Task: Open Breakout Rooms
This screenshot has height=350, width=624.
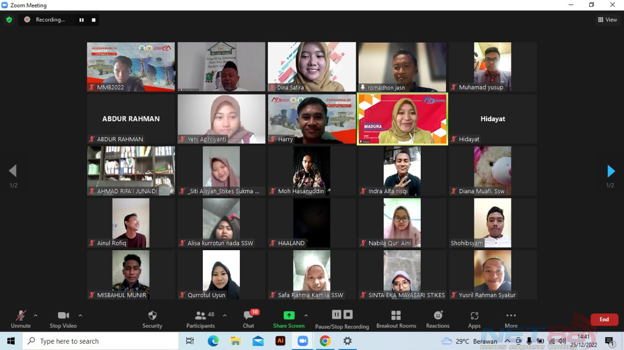Action: tap(396, 319)
